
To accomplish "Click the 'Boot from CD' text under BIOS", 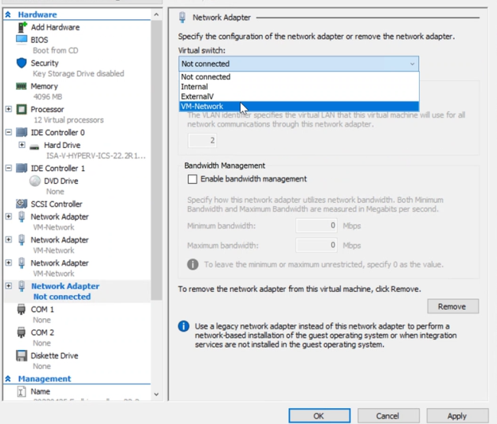I will 56,50.
